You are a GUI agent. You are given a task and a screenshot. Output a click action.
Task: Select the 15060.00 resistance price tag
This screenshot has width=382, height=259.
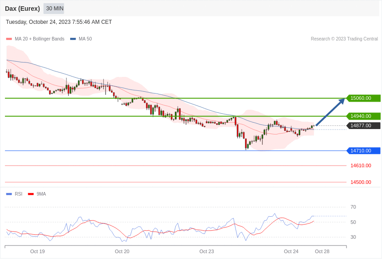point(363,98)
